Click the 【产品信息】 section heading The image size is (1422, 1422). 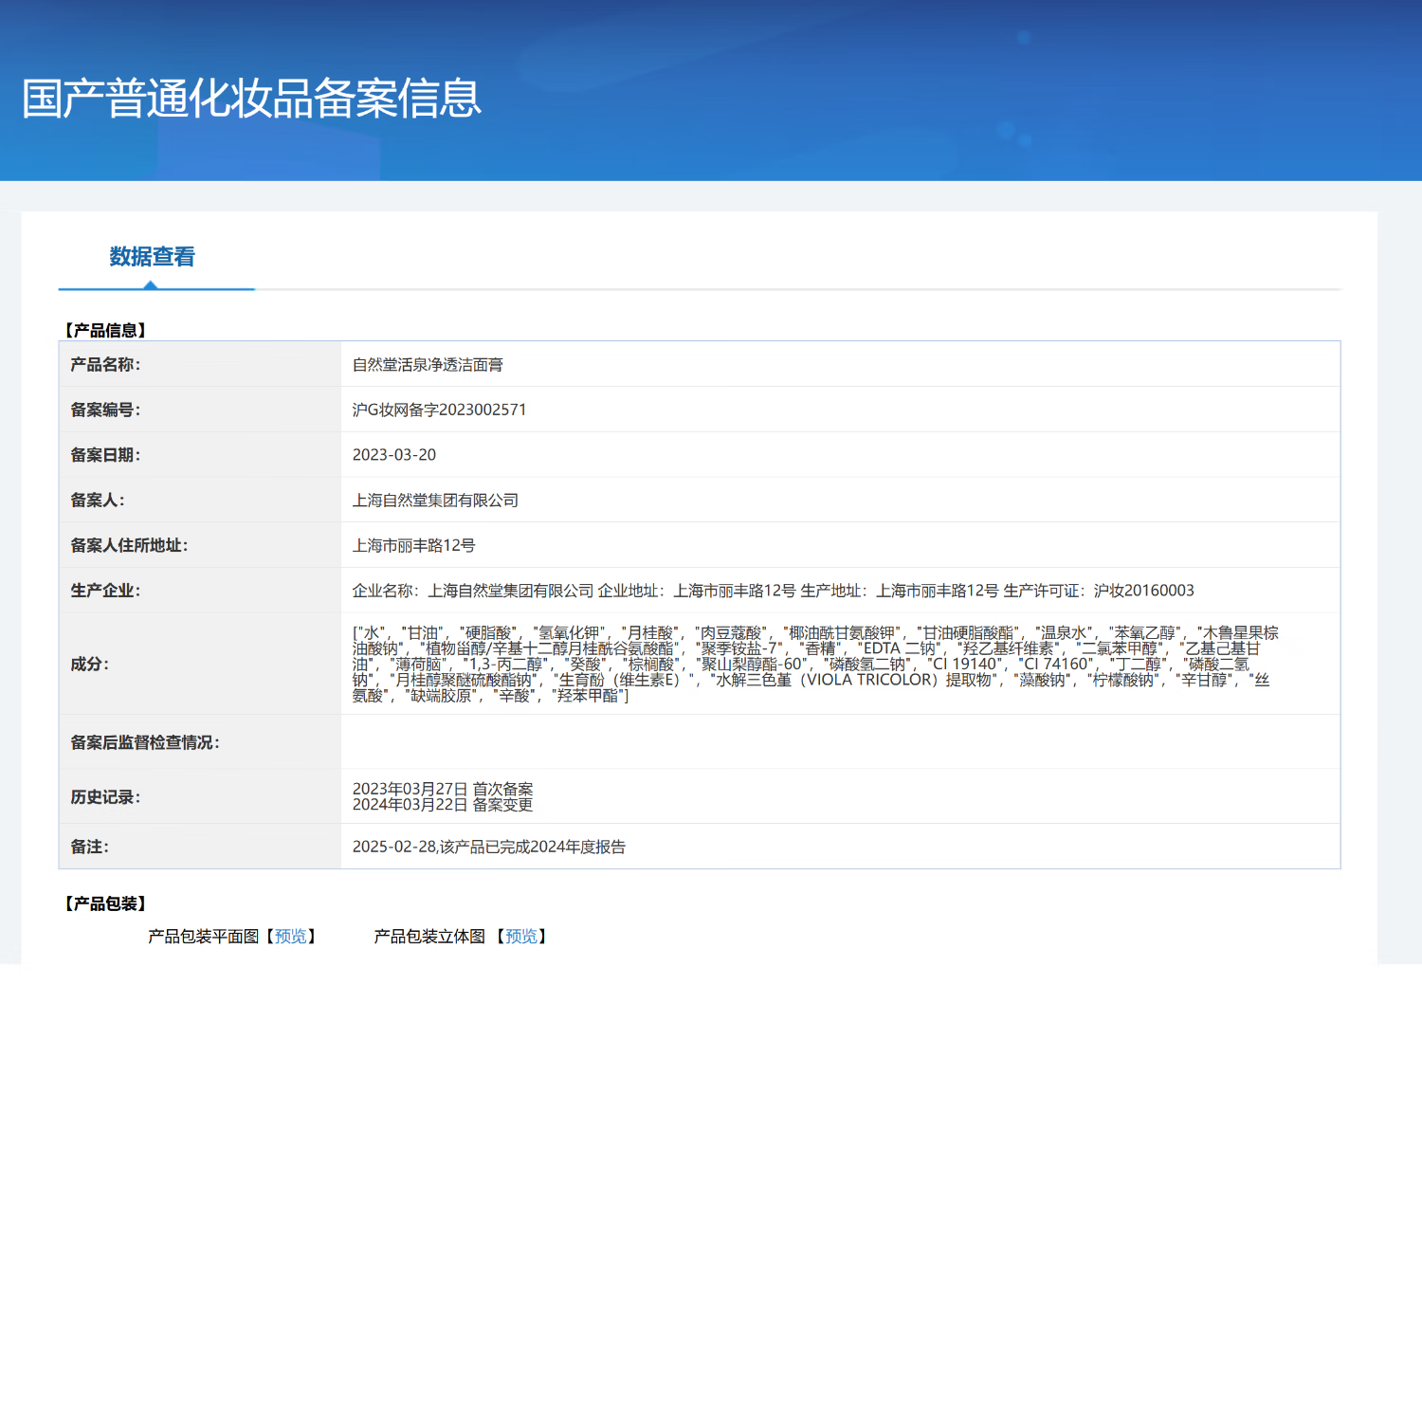105,330
